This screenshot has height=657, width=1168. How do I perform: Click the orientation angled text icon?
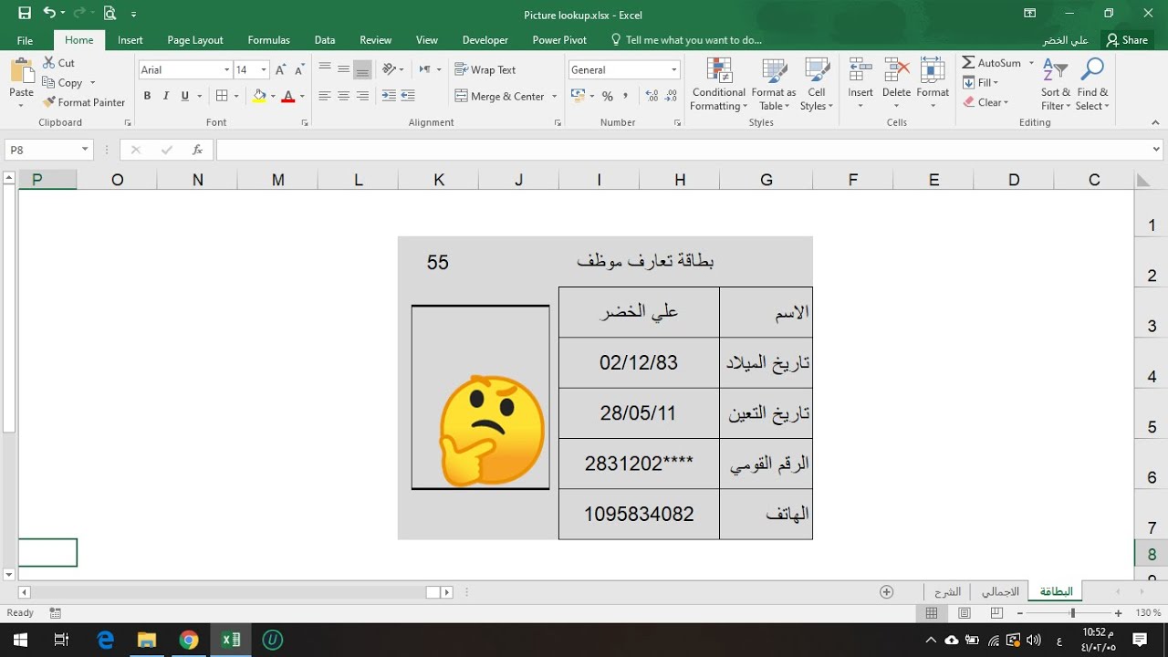(390, 70)
